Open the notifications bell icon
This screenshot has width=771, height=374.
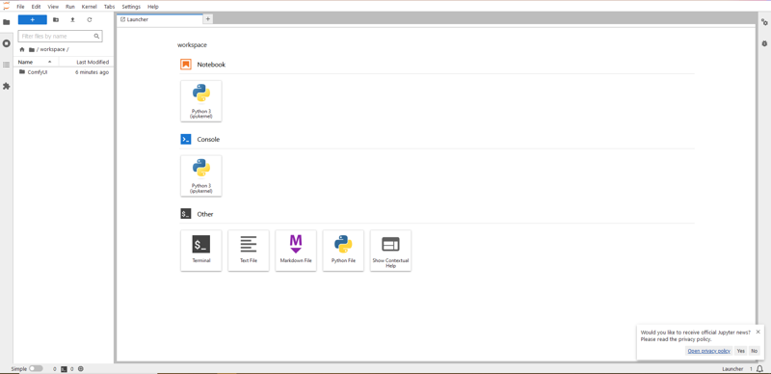coord(759,368)
